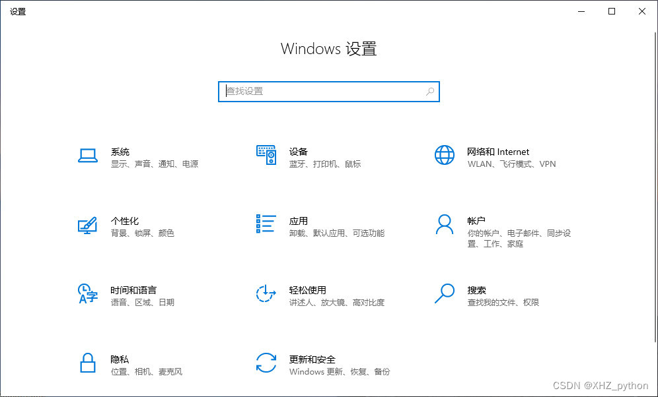
Task: Open the 设备 keyboard and speaker icon
Action: point(266,155)
